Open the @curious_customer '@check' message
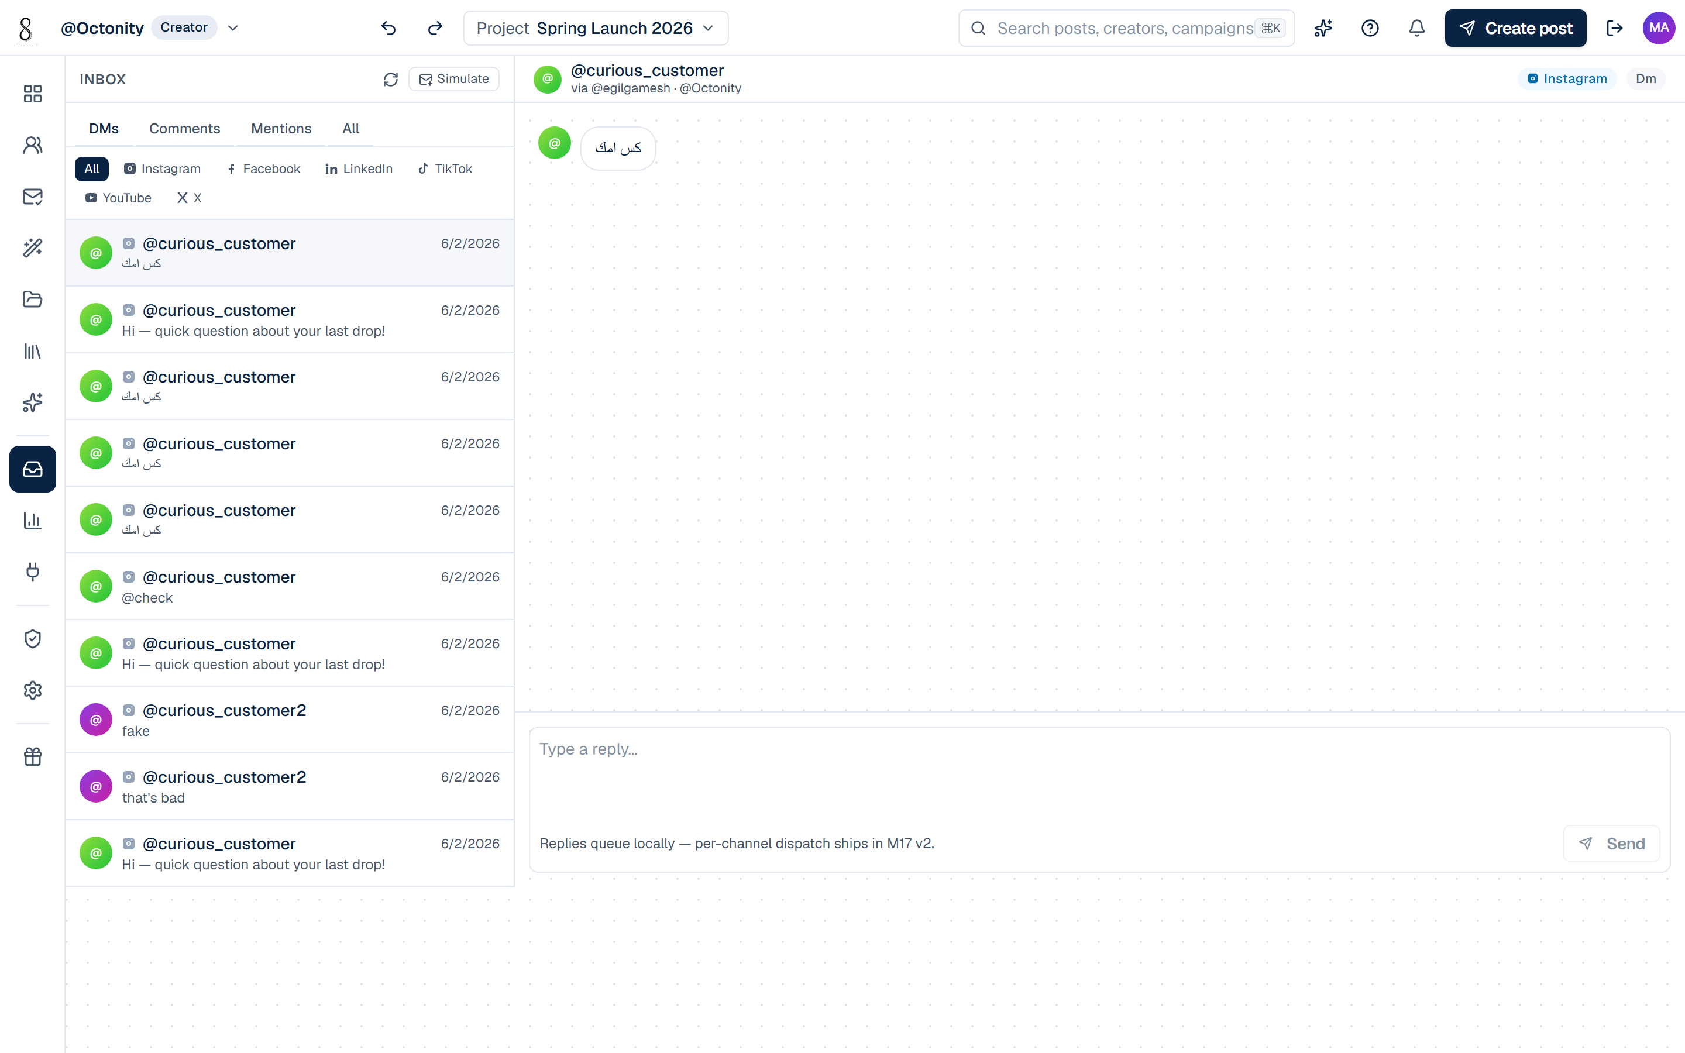 pos(290,586)
